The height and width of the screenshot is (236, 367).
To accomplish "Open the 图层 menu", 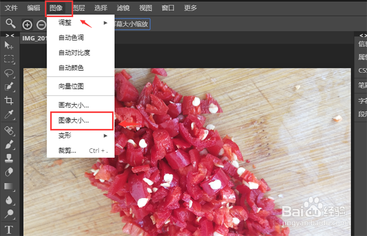I will point(79,8).
